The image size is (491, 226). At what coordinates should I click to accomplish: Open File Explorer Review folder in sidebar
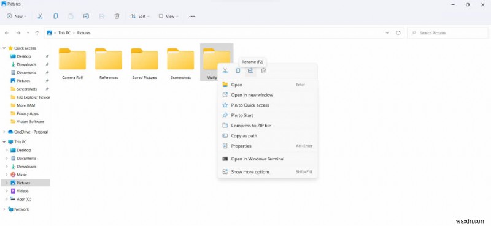point(30,97)
